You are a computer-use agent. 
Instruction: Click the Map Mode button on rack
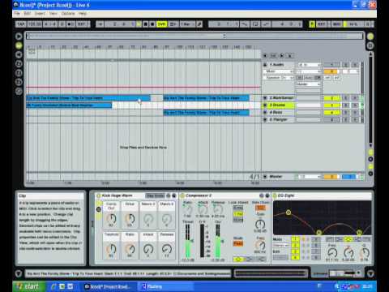coord(155,195)
